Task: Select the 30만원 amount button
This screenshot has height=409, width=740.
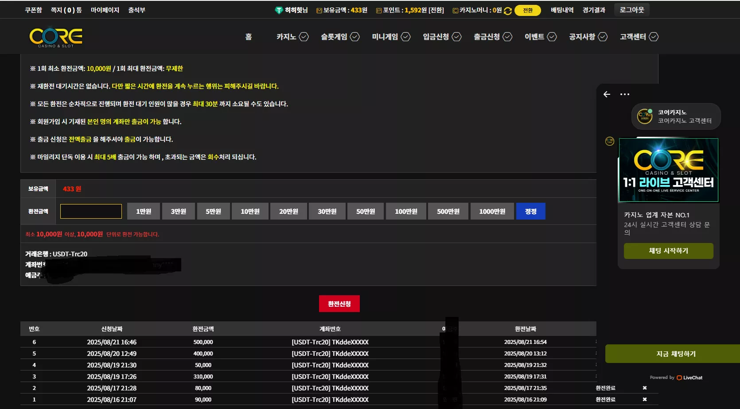Action: 327,211
